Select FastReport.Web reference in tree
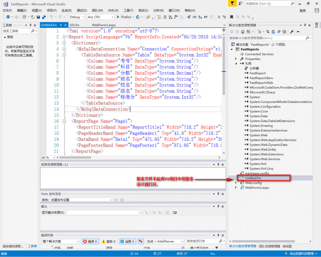This screenshot has width=321, height=257. [x=261, y=83]
